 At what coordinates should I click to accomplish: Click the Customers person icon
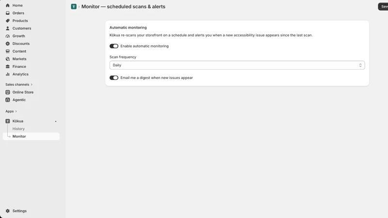(8, 28)
